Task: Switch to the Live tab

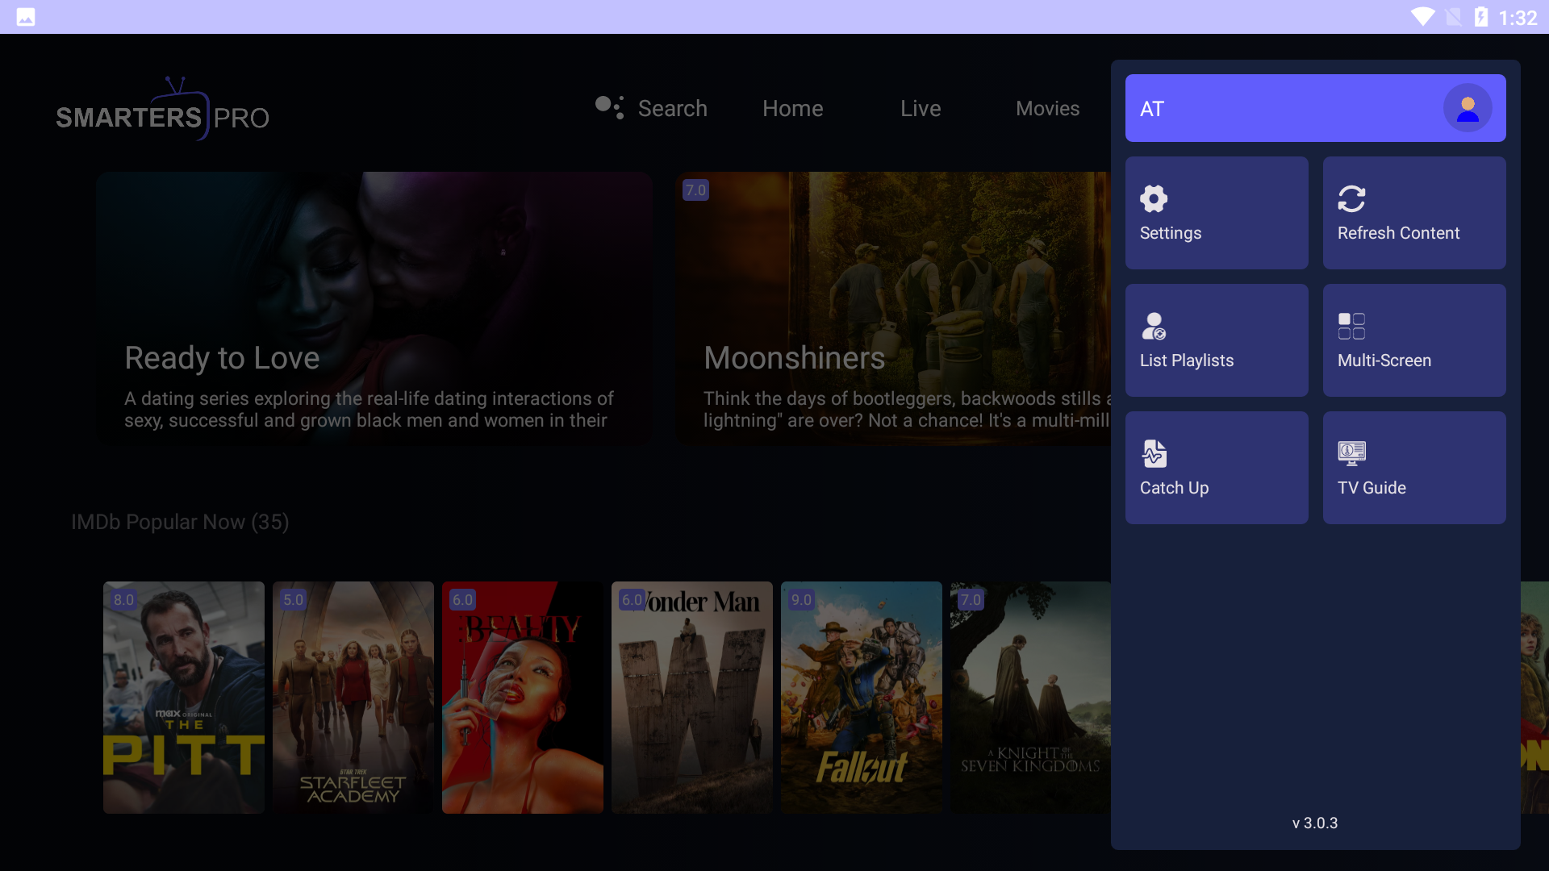Action: (921, 108)
